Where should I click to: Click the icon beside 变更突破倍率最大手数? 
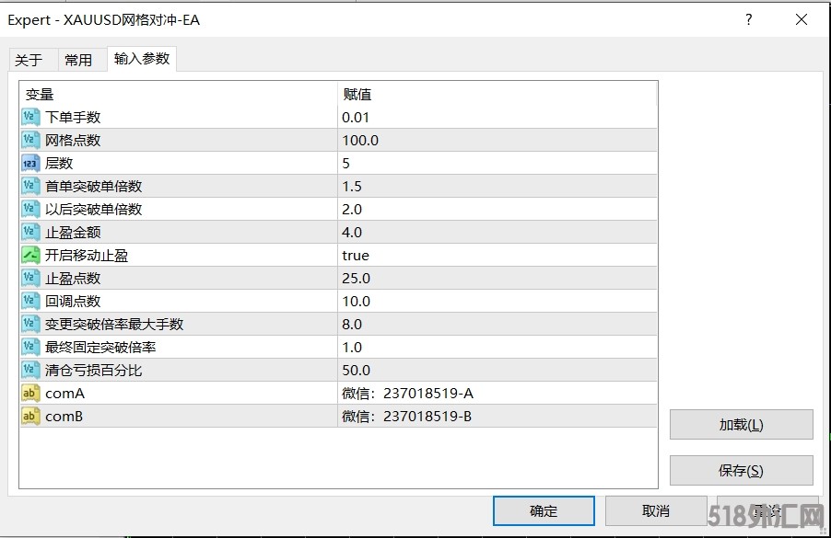(30, 325)
